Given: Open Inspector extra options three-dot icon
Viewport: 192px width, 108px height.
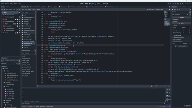Looking at the screenshot, I should pyautogui.click(x=180, y=9).
